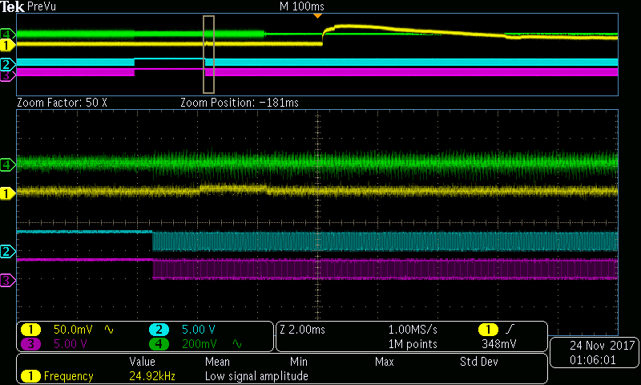The image size is (641, 385).
Task: Click the 200mV channel 4 scale
Action: click(199, 343)
